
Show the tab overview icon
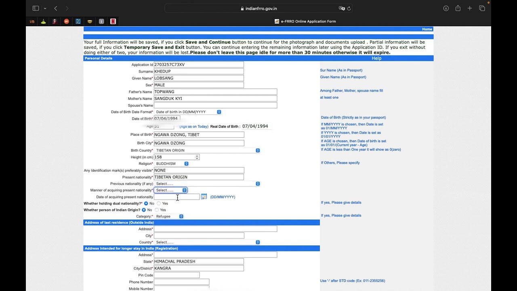click(482, 8)
